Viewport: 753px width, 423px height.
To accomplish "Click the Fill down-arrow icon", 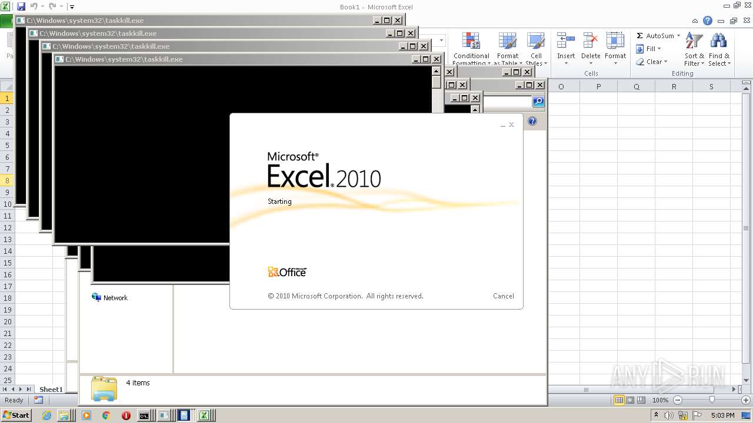I will (x=640, y=49).
